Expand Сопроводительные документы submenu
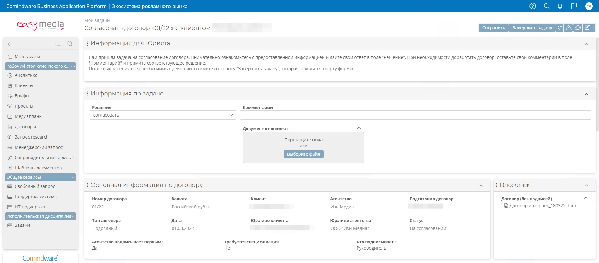 pyautogui.click(x=73, y=158)
